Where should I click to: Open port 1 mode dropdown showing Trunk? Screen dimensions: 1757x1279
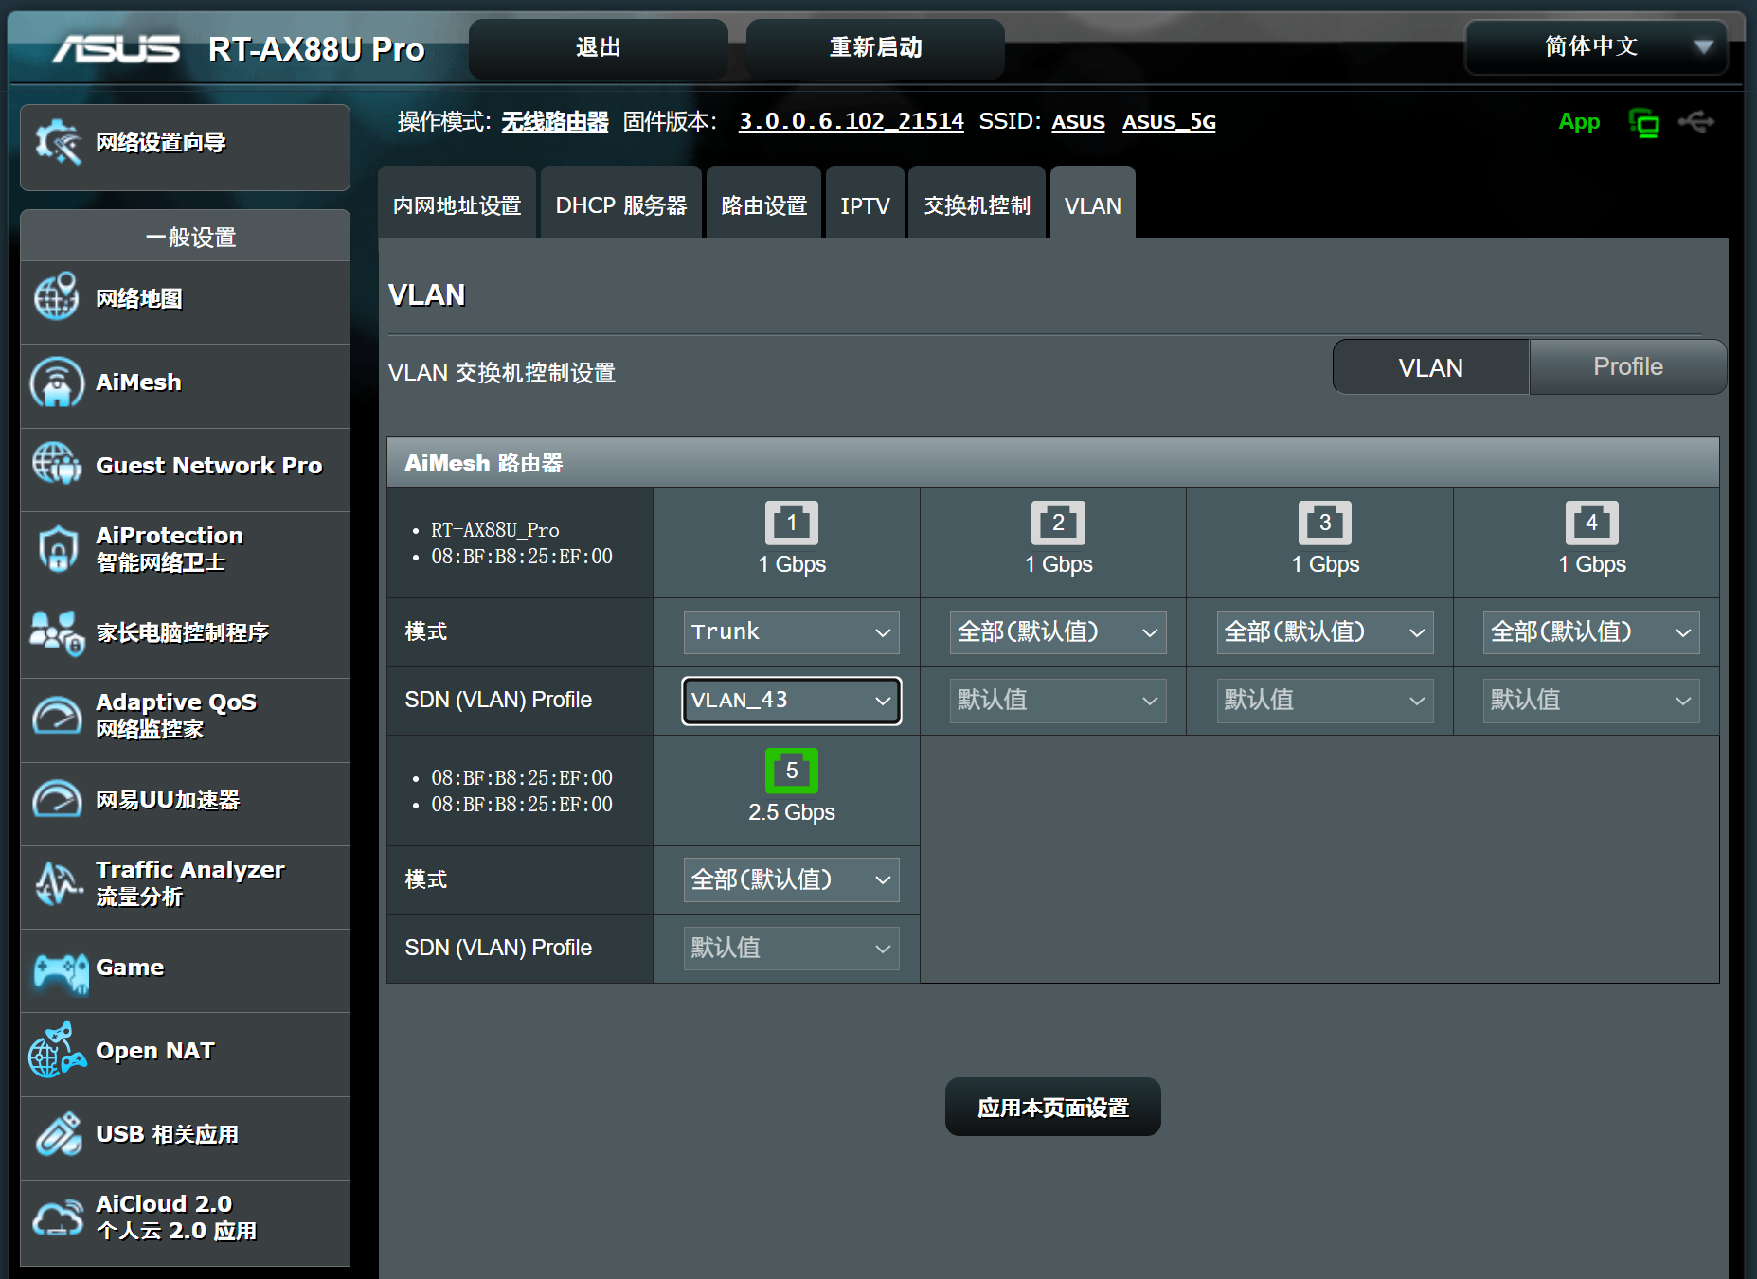[791, 631]
